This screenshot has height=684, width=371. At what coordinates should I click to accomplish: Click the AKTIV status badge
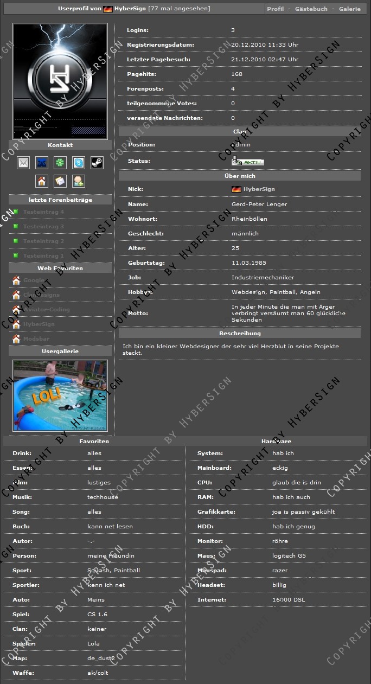point(248,161)
